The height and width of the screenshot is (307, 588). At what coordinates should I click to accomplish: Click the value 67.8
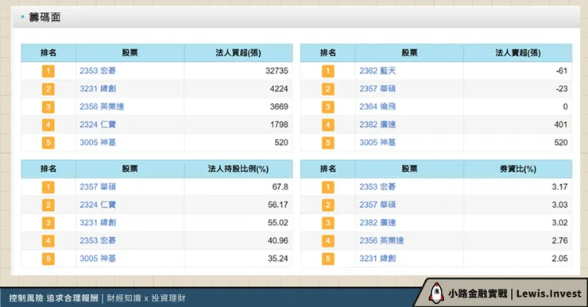280,186
